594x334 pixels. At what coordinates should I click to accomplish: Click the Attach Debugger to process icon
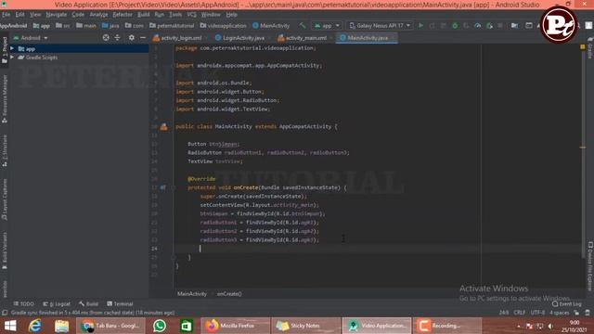click(x=489, y=25)
